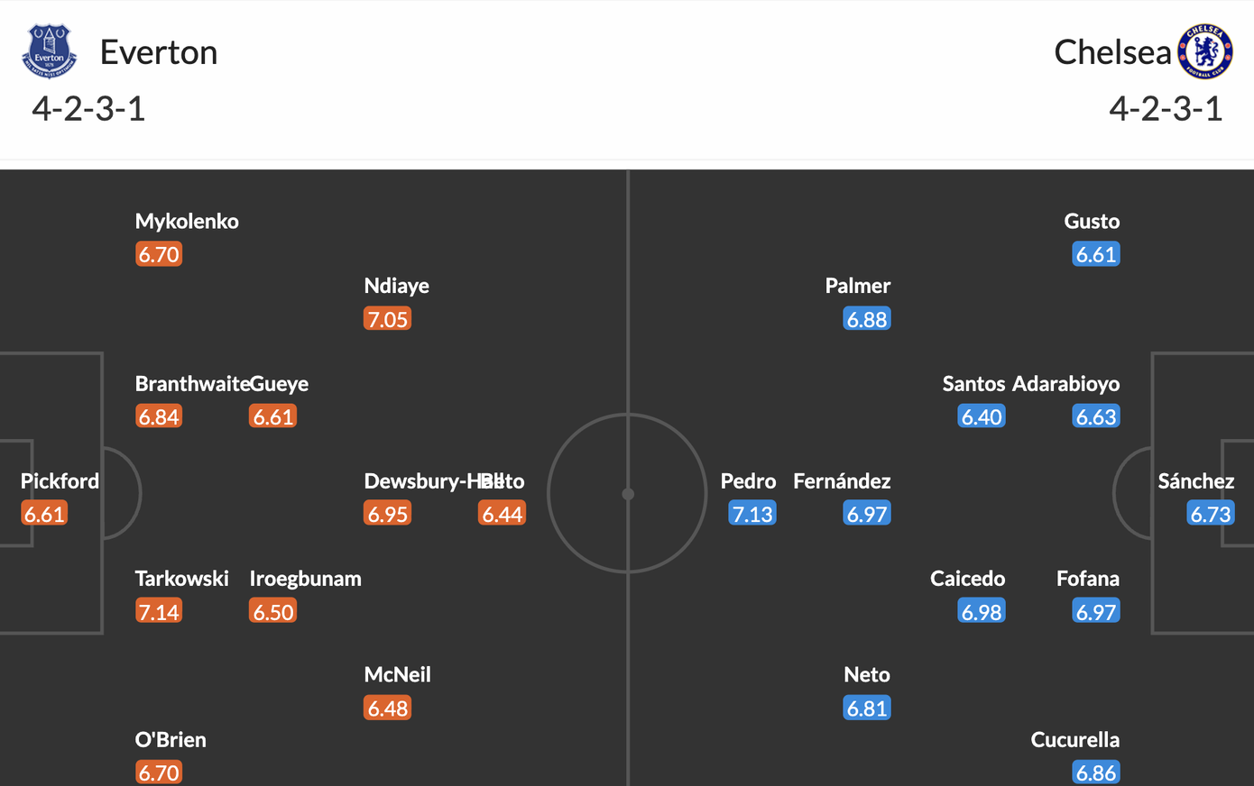
Task: Click Pedro's 7.13 rating badge
Action: (751, 514)
